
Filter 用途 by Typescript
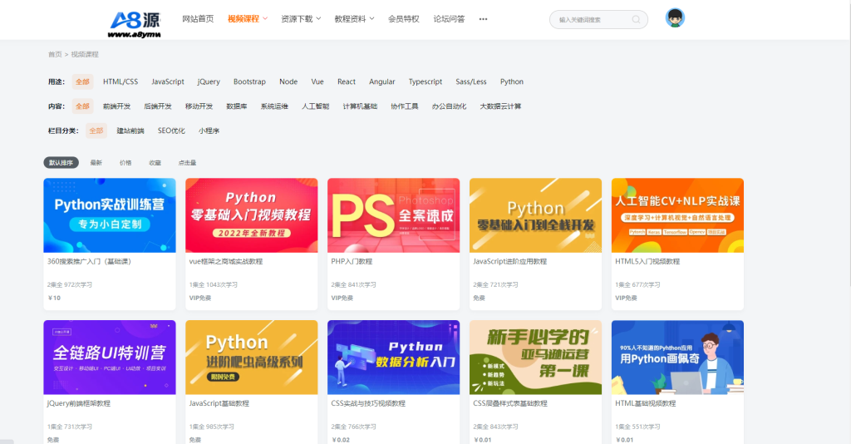(425, 82)
